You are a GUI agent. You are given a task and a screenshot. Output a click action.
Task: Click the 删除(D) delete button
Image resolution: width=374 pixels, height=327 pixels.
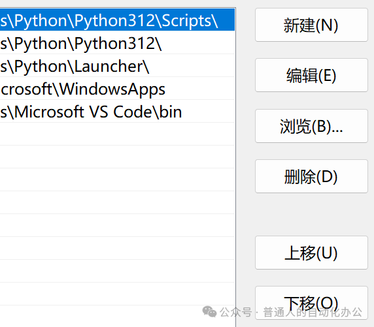(311, 176)
